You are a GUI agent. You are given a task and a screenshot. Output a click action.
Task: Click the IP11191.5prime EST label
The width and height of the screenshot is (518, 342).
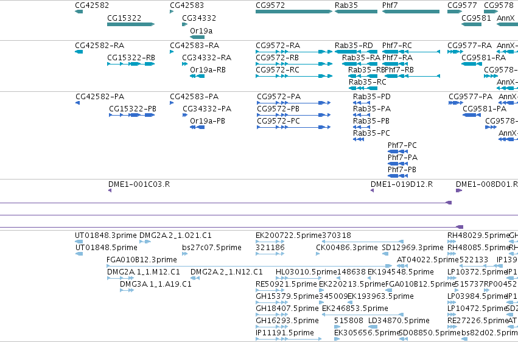284,332
